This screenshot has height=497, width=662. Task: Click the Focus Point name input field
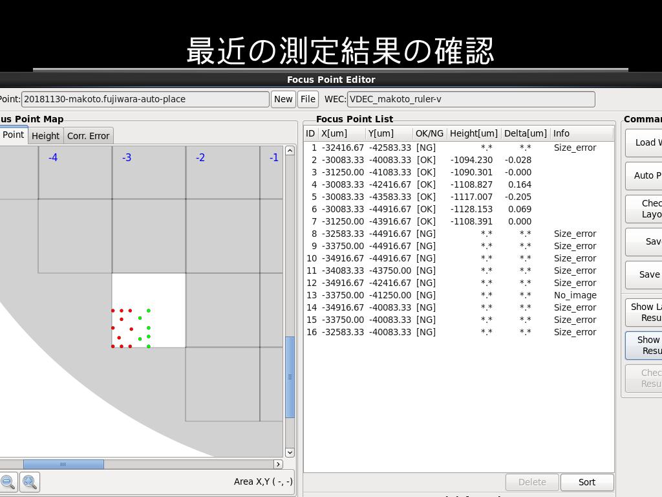click(x=145, y=99)
